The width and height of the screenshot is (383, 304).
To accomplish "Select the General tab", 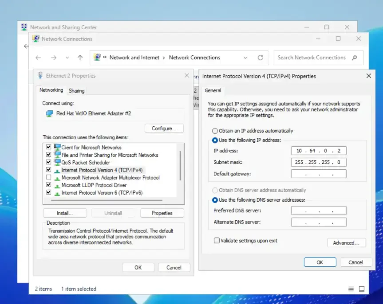I will point(213,90).
